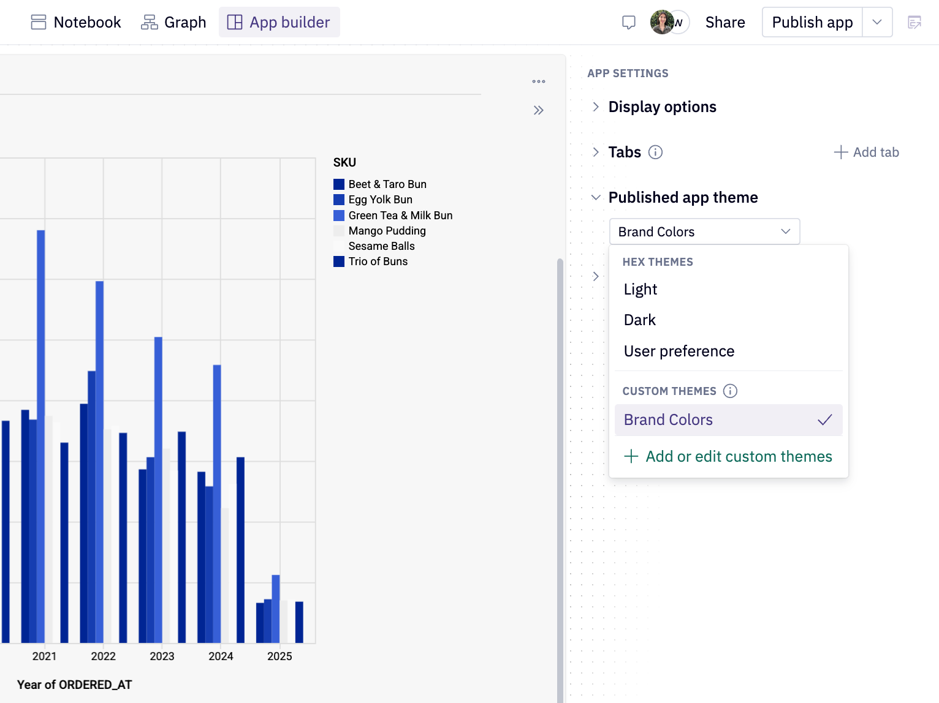Open the Publish app dropdown arrow
939x703 pixels.
coord(877,23)
